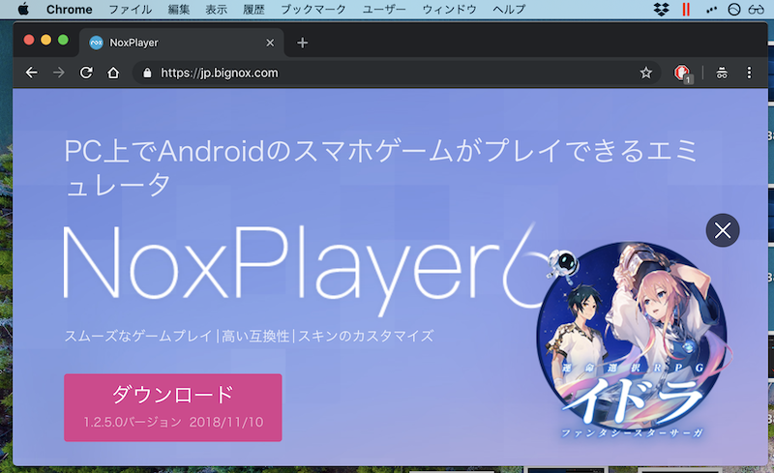Open the 履歴 menu
Image resolution: width=774 pixels, height=473 pixels.
pos(253,10)
